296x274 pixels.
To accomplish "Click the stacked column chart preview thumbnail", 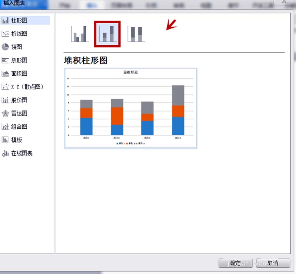I will (x=131, y=108).
